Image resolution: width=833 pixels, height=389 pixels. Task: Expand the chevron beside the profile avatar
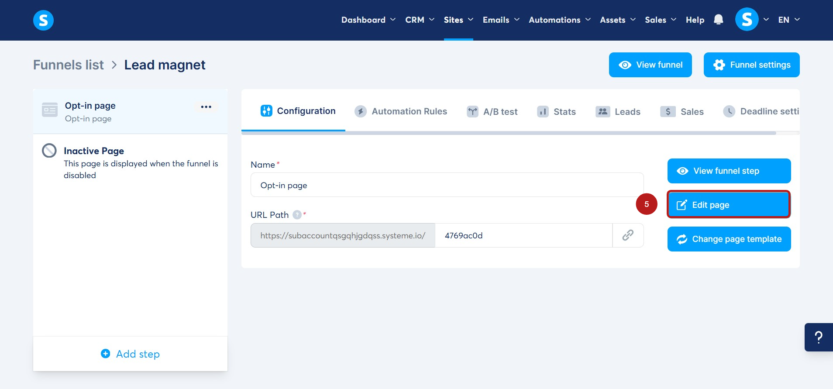click(766, 20)
